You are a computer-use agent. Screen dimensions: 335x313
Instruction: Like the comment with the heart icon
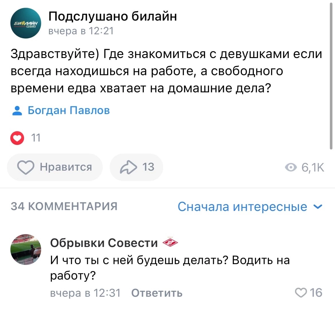tap(301, 293)
